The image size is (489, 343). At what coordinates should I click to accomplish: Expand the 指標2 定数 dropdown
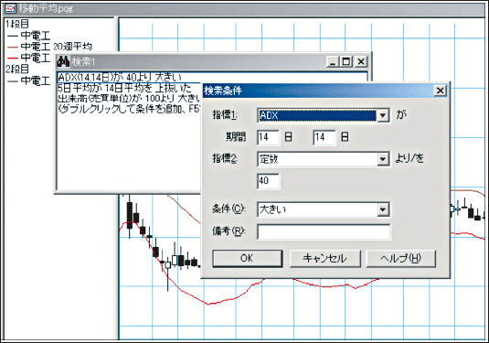383,159
